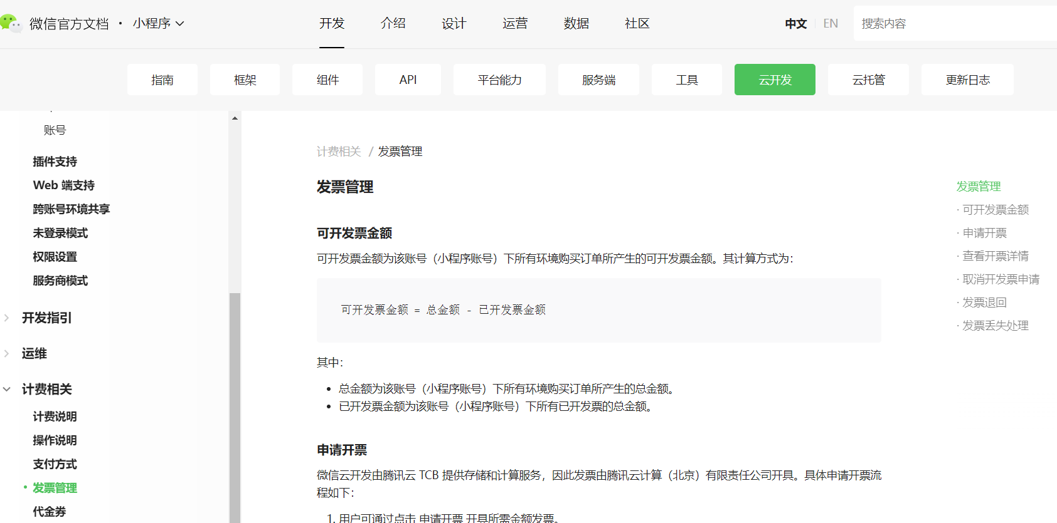Screen dimensions: 1057x523
Task: Open the 指南 section button
Action: (x=162, y=80)
